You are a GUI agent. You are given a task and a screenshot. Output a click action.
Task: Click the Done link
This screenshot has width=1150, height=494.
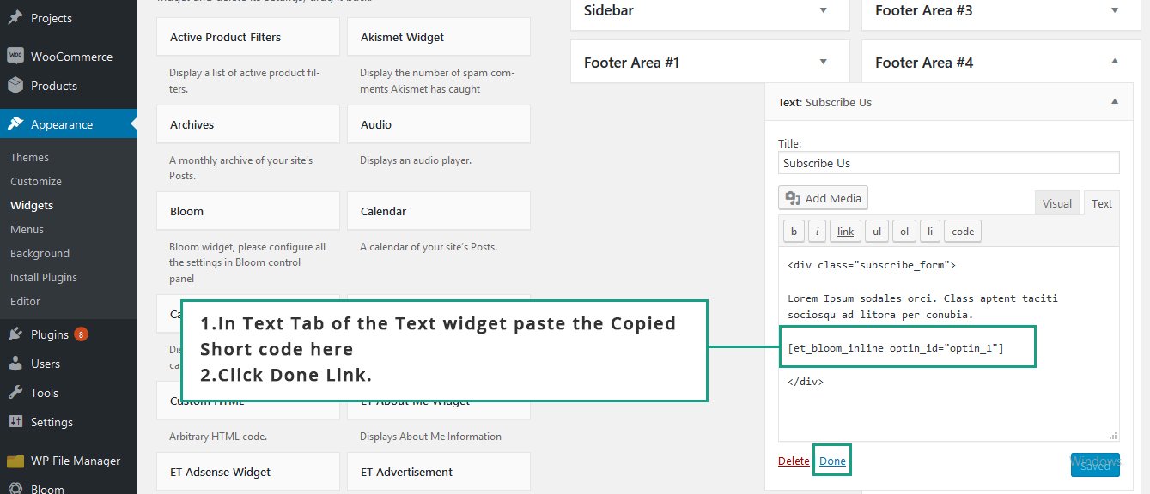[x=832, y=461]
